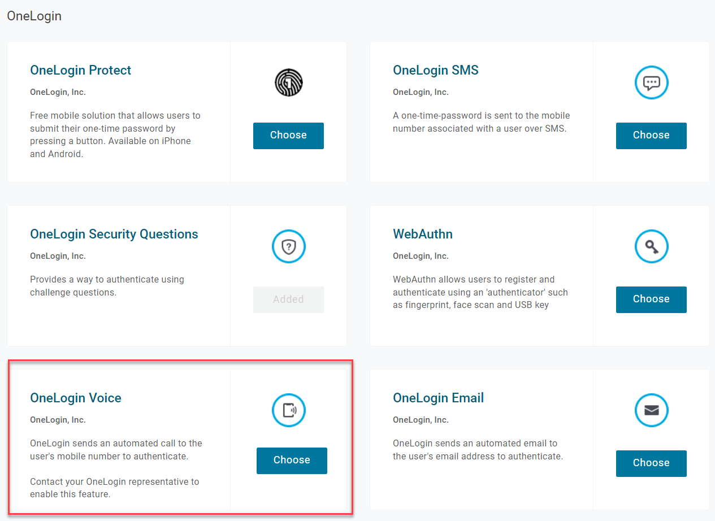
Task: Click the shield question mark icon for Security Questions
Action: point(288,246)
